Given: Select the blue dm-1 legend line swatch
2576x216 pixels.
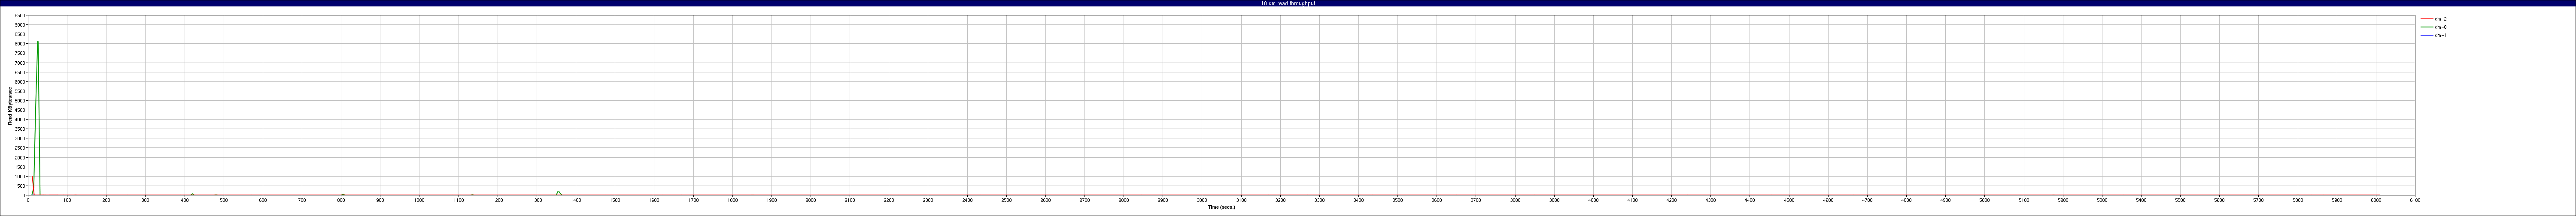Looking at the screenshot, I should click(x=2426, y=35).
